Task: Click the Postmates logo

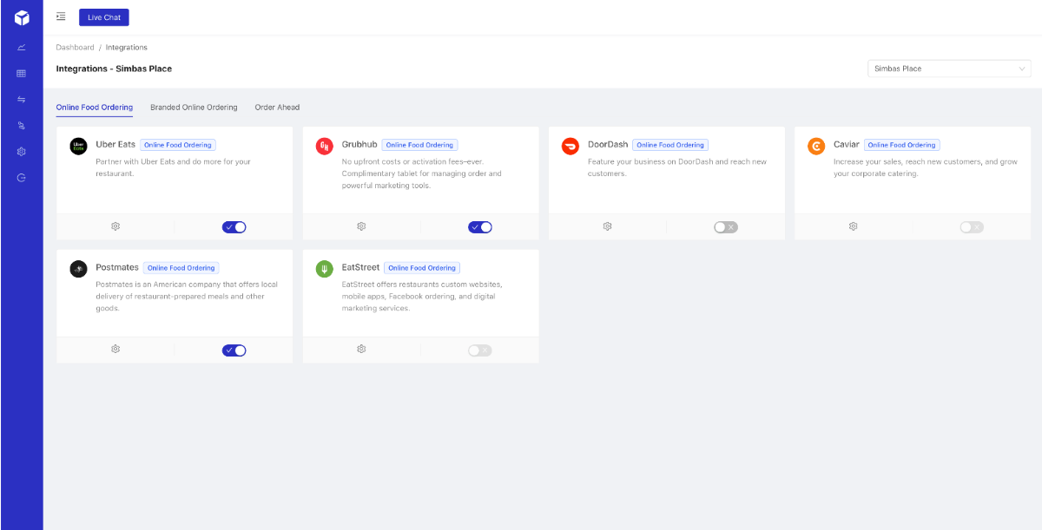Action: pos(79,269)
